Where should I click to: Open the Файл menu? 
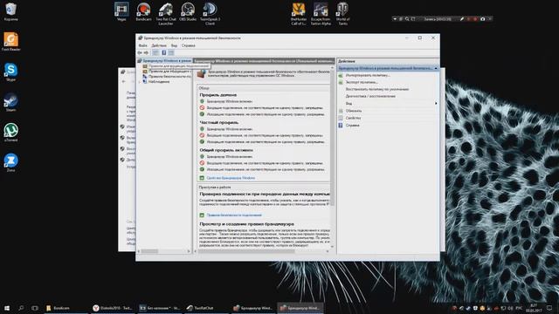point(142,45)
